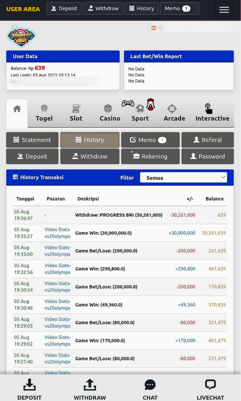Change account via Password button
Viewport: 241px width, 401px height.
(207, 156)
